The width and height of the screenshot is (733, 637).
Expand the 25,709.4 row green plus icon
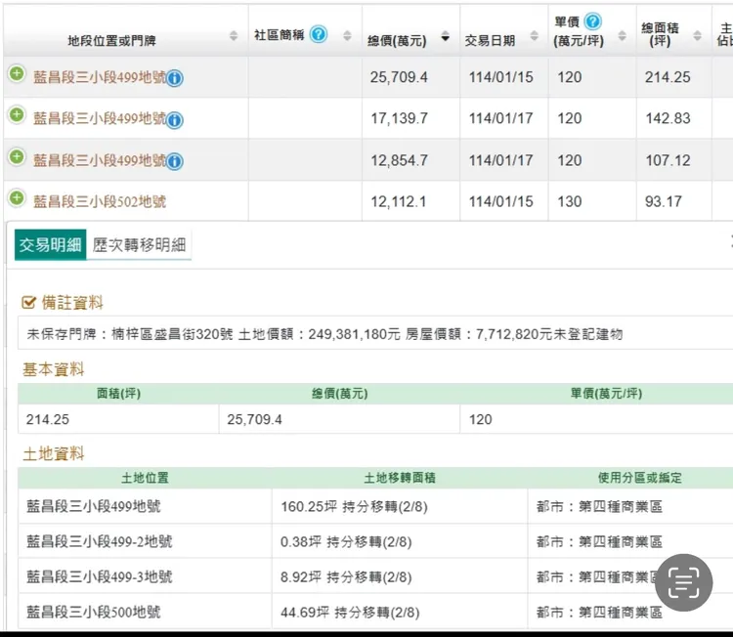click(17, 73)
